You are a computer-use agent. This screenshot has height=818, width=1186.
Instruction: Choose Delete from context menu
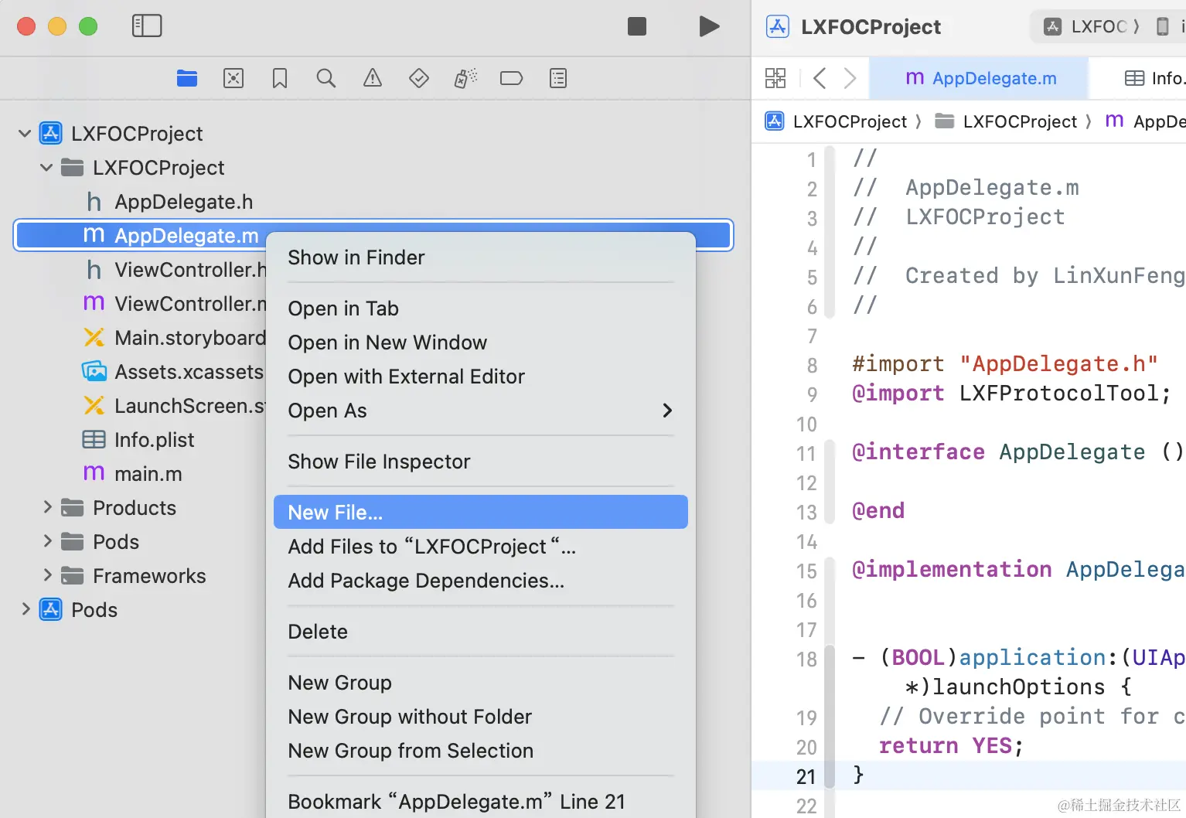point(481,632)
